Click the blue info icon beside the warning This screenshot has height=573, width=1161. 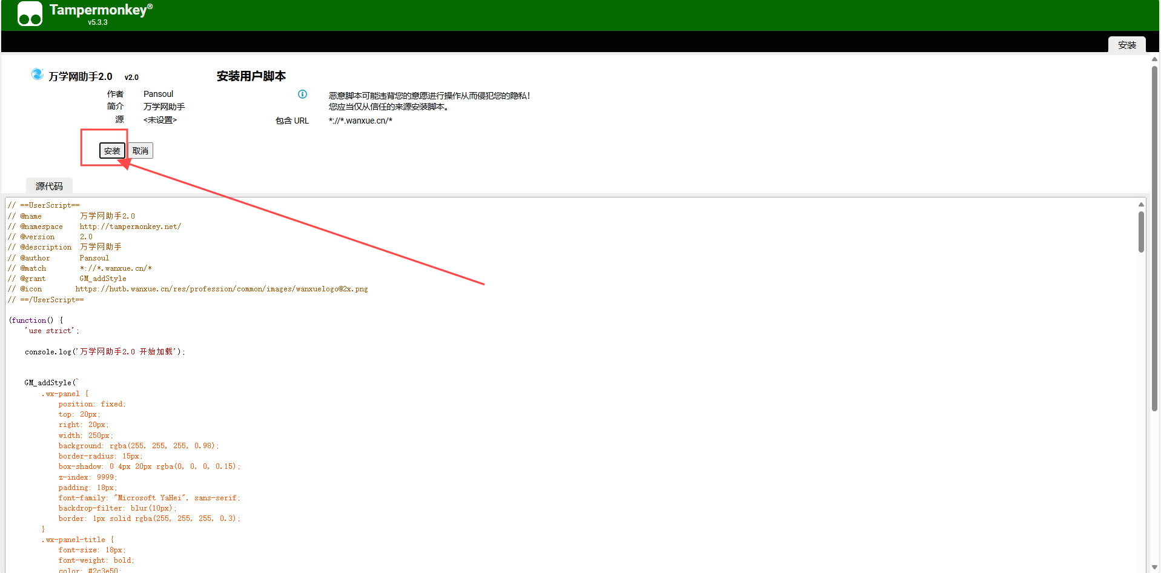point(302,94)
